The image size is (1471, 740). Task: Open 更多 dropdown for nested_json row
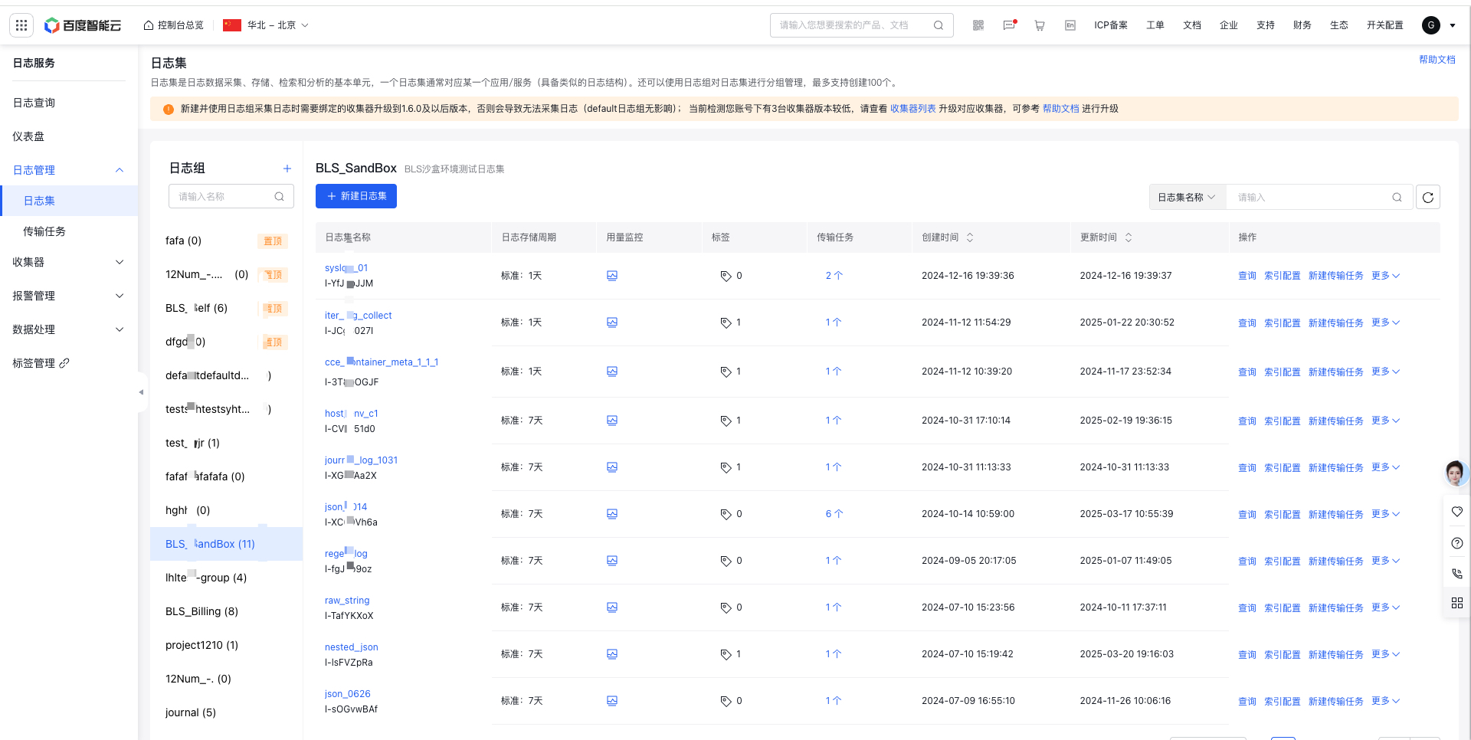pos(1385,654)
